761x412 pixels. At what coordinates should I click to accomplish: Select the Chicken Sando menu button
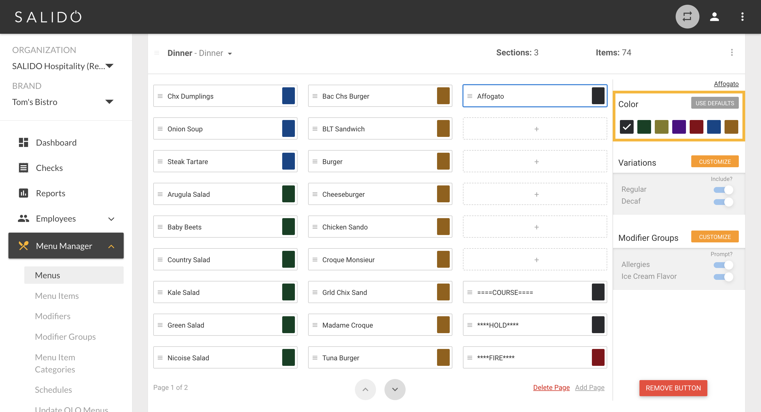[380, 227]
